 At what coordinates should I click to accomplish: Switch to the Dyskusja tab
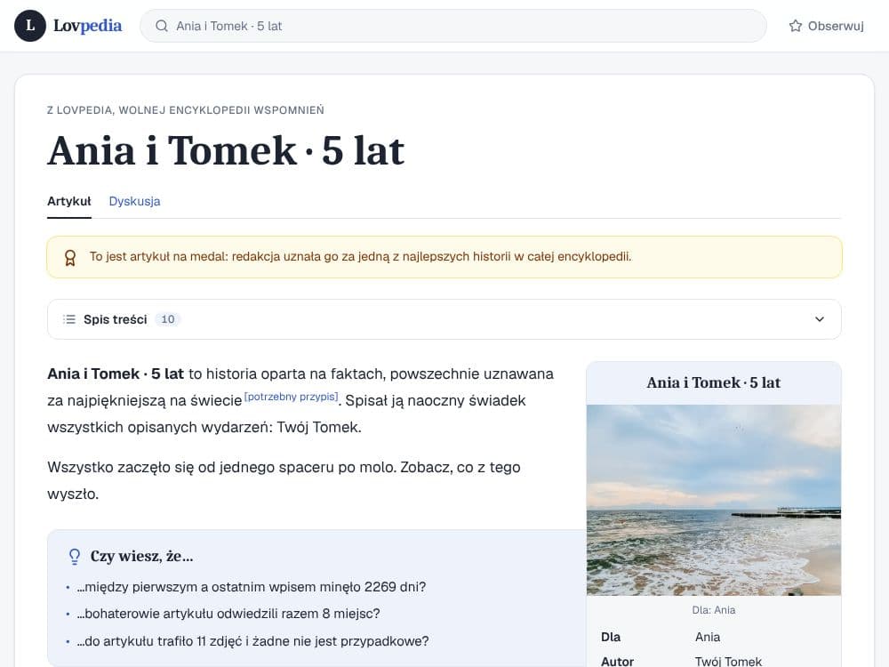[x=134, y=201]
